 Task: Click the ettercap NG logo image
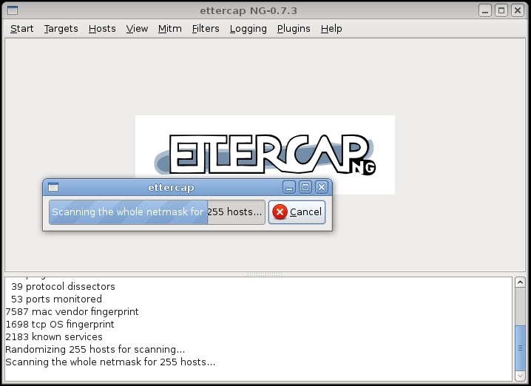click(x=265, y=155)
